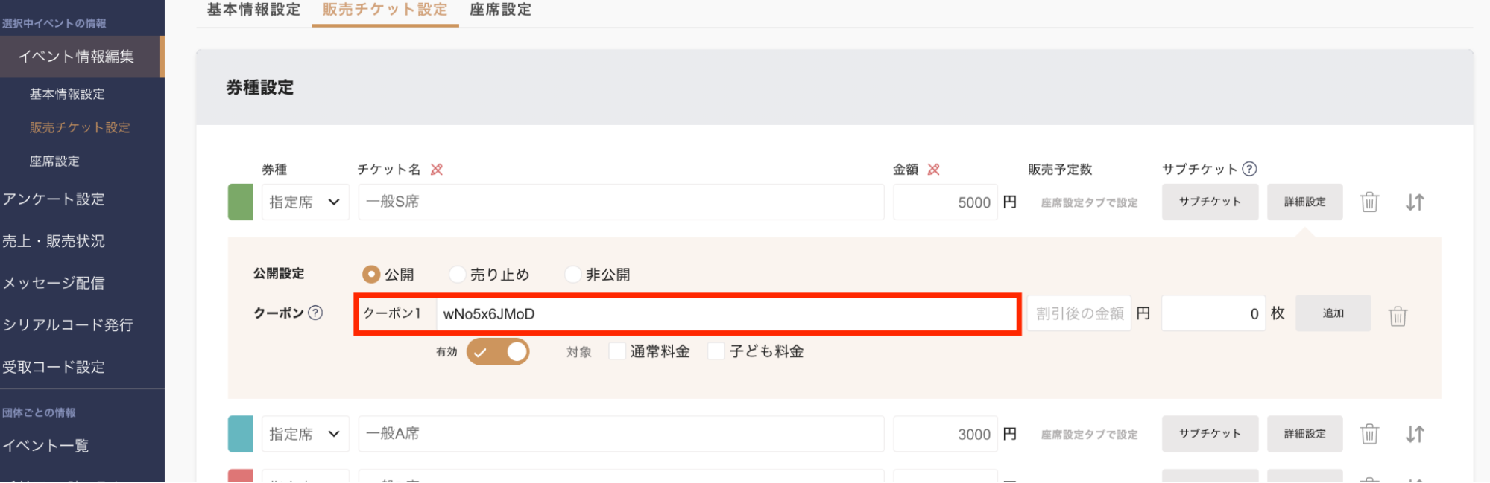Select the 非公開 radio option
The width and height of the screenshot is (1490, 483).
click(x=573, y=275)
